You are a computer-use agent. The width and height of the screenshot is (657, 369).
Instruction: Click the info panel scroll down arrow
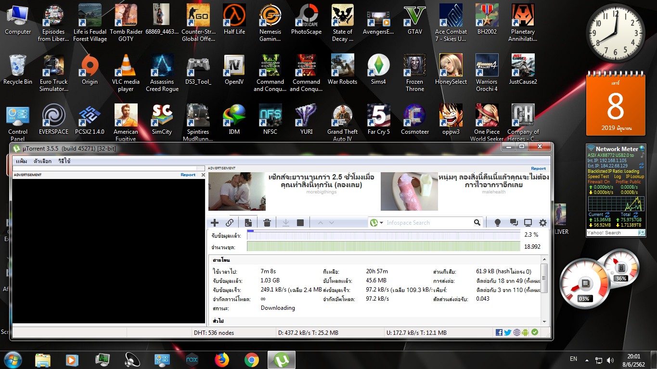544,321
